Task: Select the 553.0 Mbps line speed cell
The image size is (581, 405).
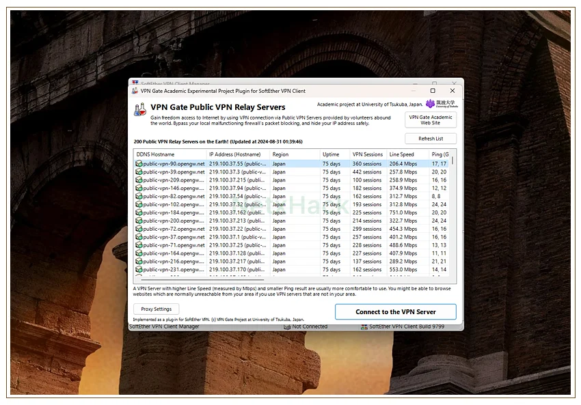Action: [x=403, y=270]
